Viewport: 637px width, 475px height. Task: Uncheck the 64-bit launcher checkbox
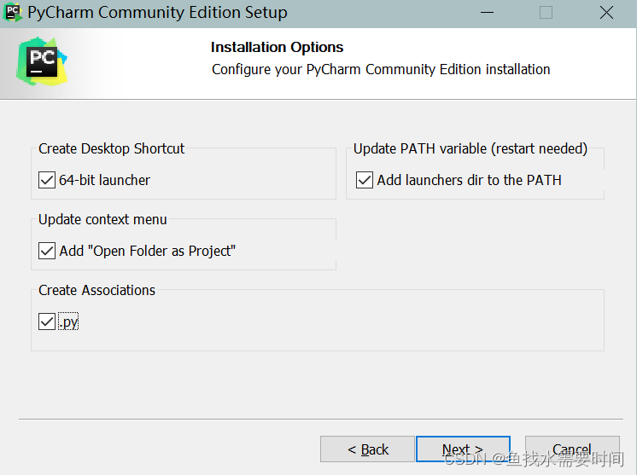point(47,180)
